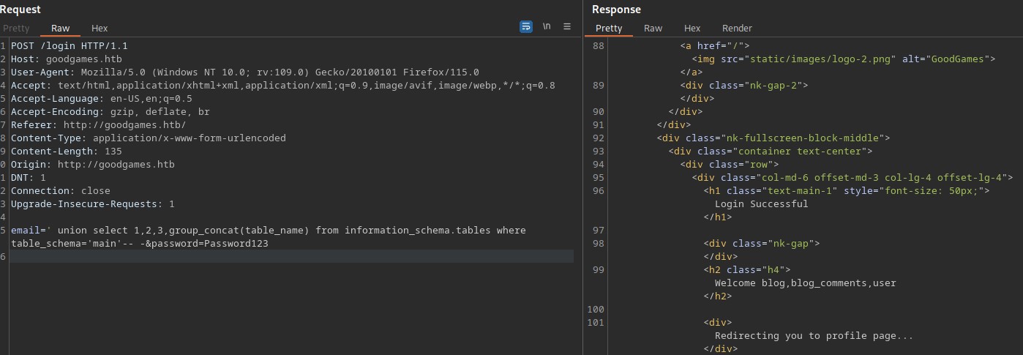This screenshot has height=355, width=1023.
Task: Open Hex tab in Request panel
Action: coord(100,28)
